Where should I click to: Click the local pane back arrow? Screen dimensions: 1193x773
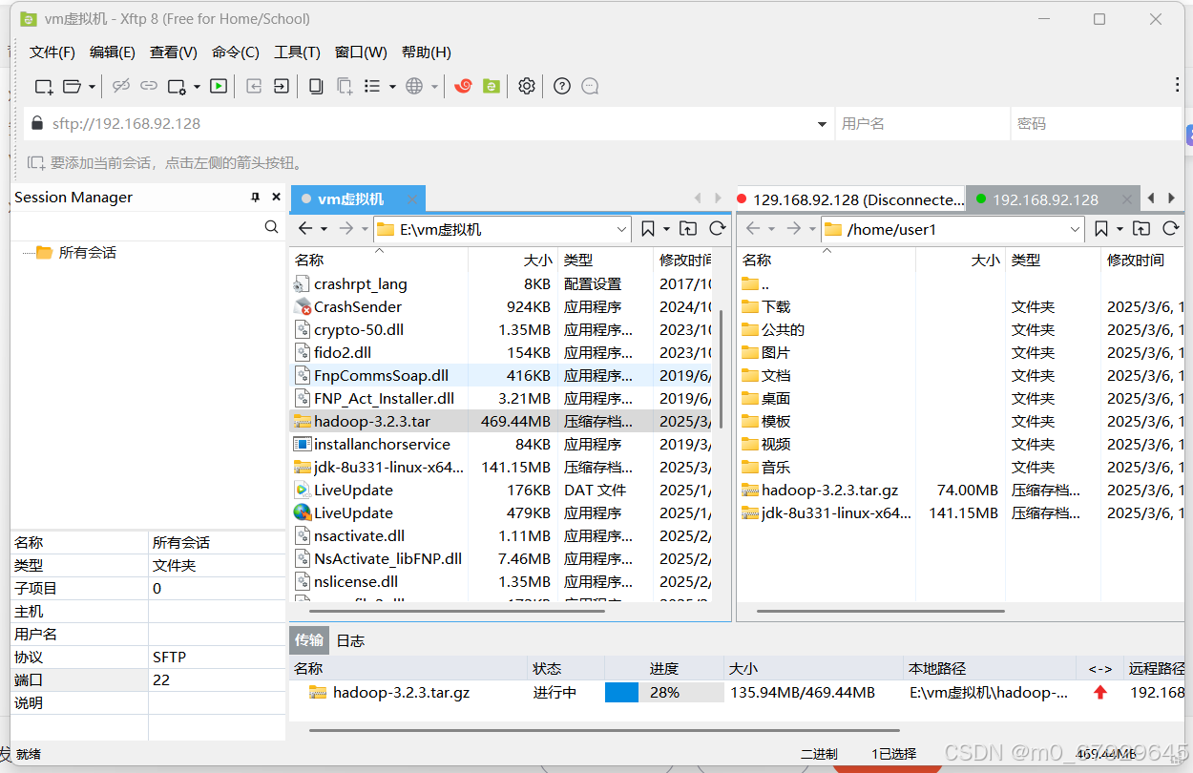coord(305,229)
